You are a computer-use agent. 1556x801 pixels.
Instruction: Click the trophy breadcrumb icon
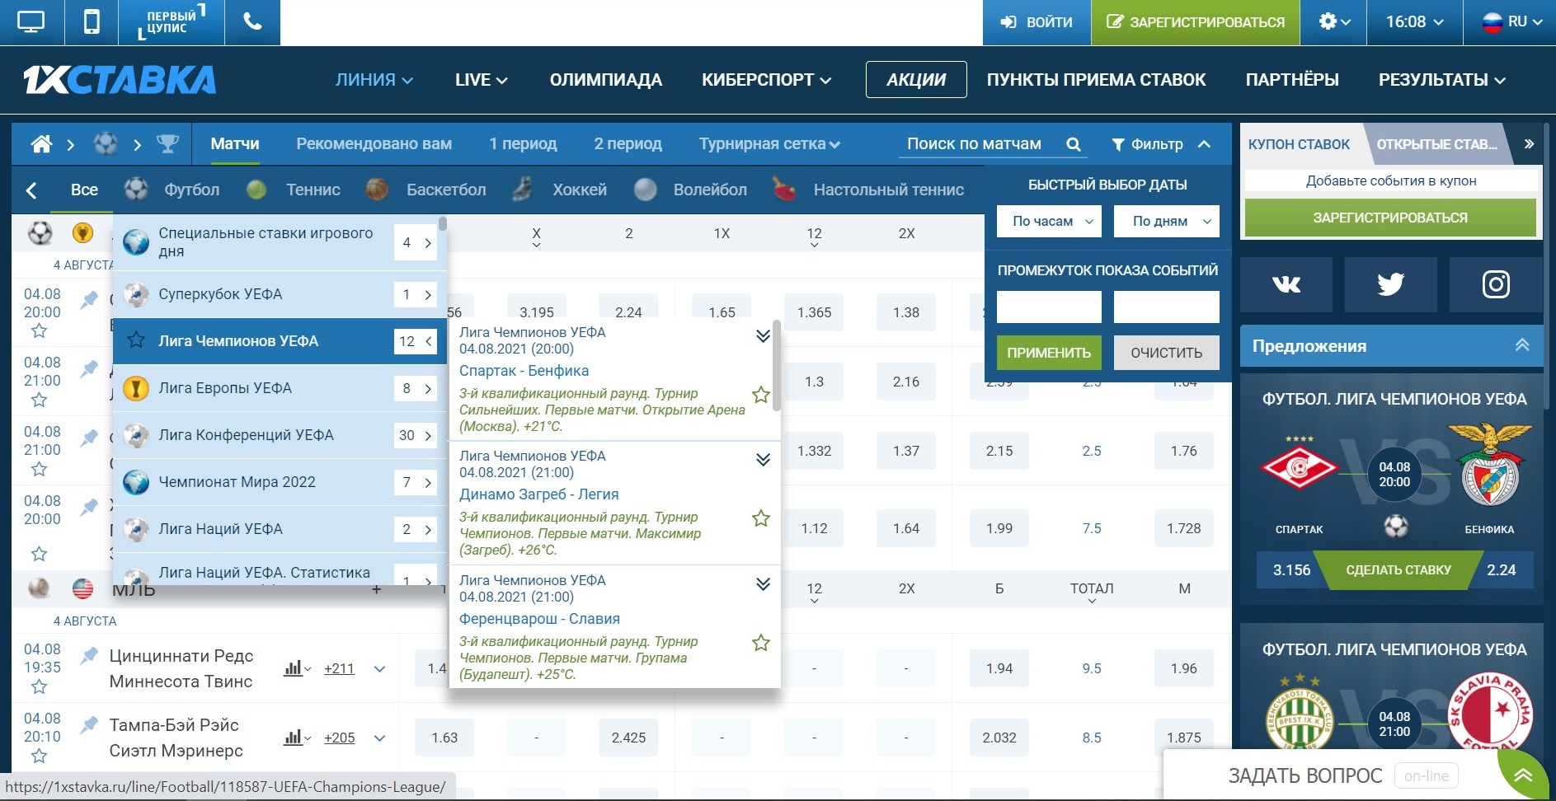point(167,144)
